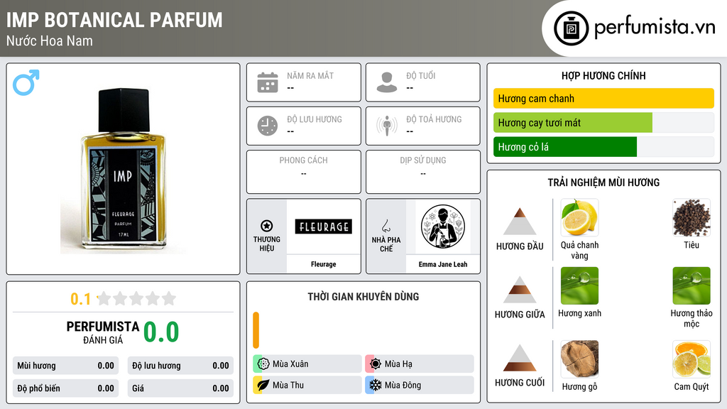Click the nose icon above Nhà pha chế

pos(386,226)
